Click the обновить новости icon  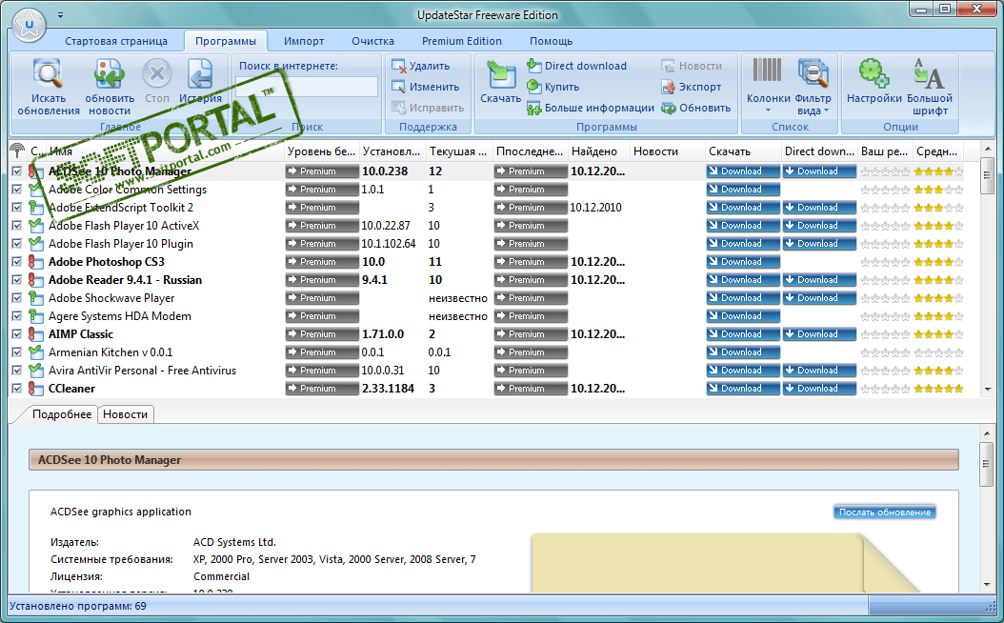pyautogui.click(x=110, y=74)
